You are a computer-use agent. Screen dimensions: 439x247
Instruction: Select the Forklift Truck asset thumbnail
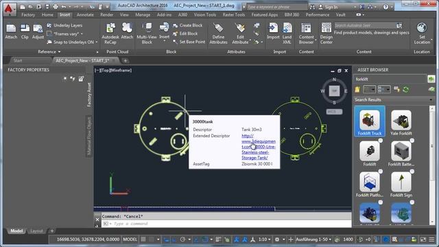[370, 121]
